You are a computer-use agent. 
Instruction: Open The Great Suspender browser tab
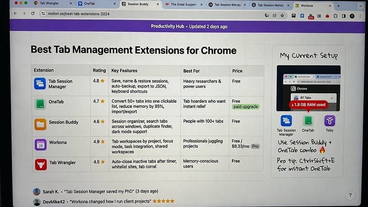[184, 5]
